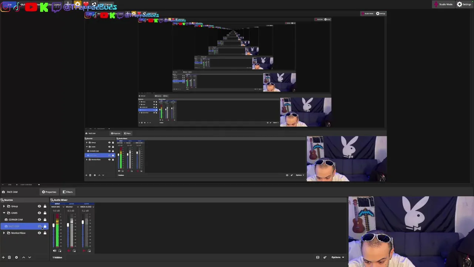Toggle lock on FACE CAM
Viewport: 474px width, 267px height.
[x=45, y=226]
